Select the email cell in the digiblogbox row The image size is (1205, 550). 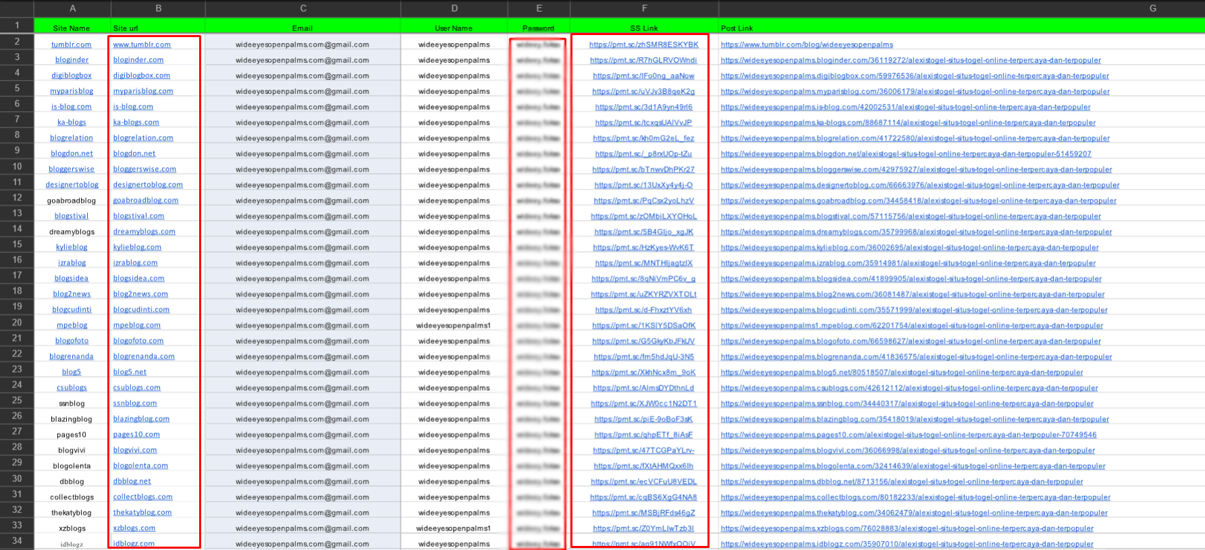pyautogui.click(x=302, y=76)
